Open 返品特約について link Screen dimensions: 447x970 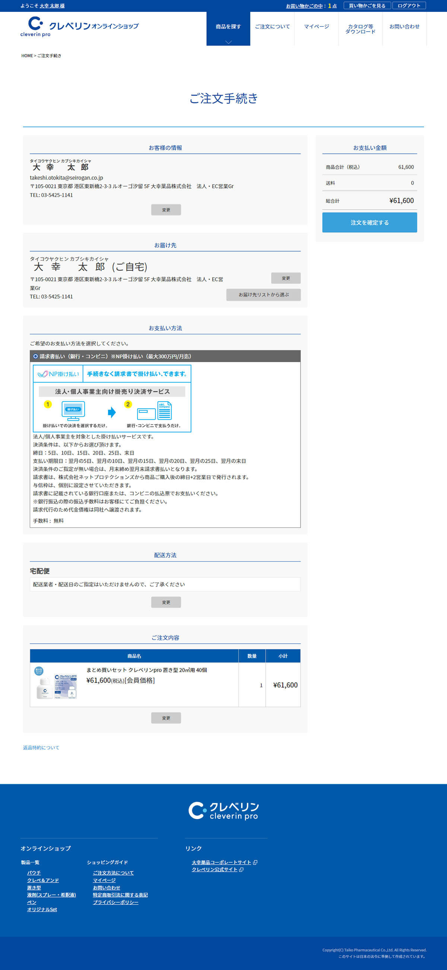coord(41,747)
